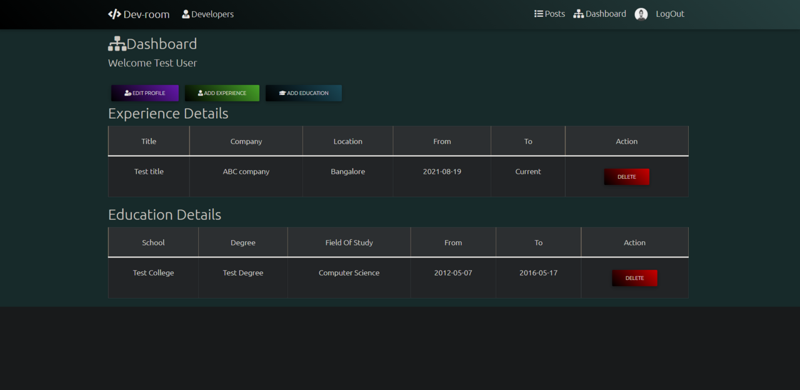Click the graduation cap icon on Add Education

pyautogui.click(x=282, y=93)
